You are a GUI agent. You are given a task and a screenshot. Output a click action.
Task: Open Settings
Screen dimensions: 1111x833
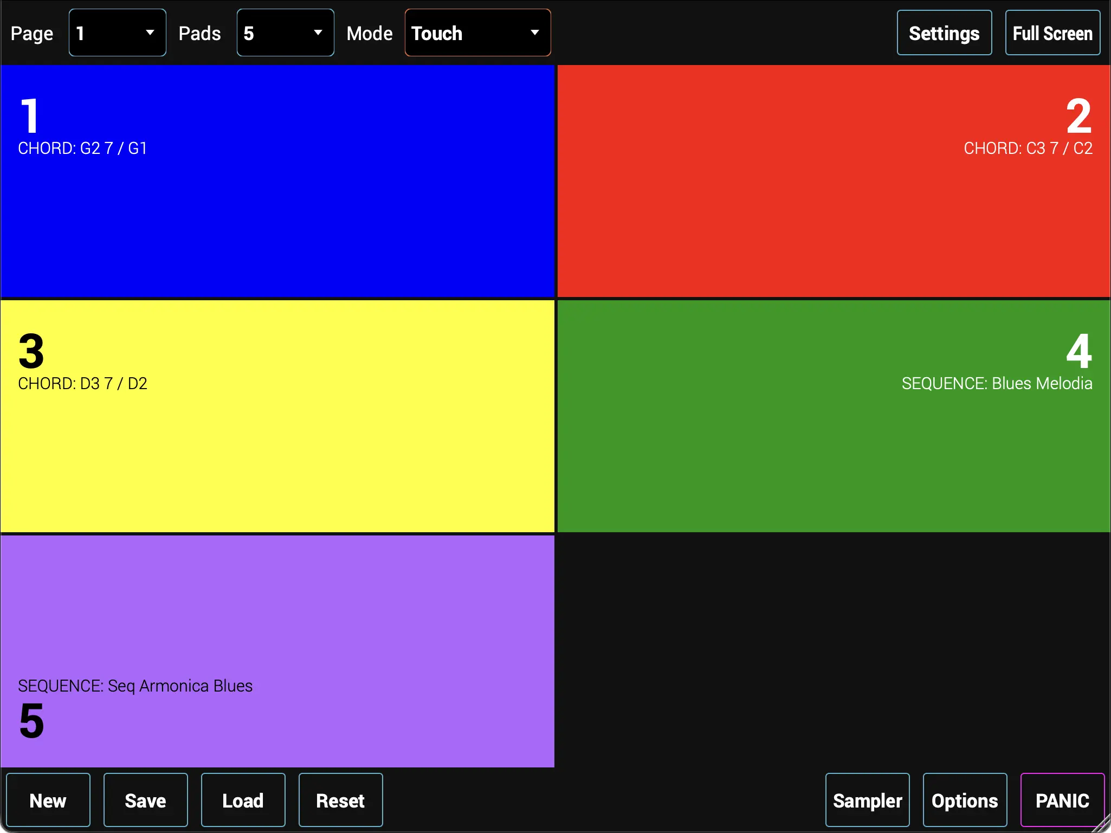point(944,33)
